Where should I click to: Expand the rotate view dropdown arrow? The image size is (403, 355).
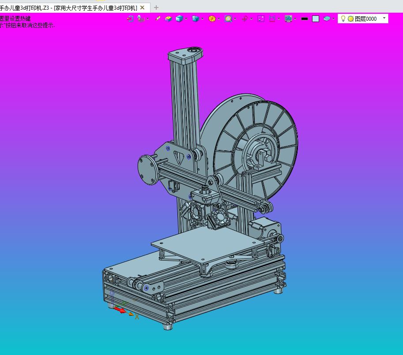[251, 19]
